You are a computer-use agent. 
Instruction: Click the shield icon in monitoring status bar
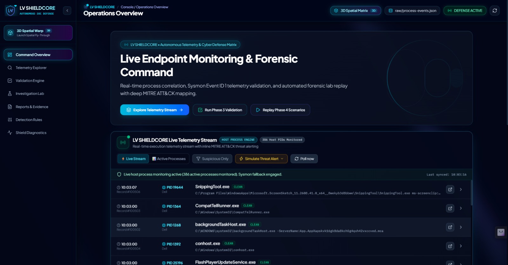point(119,174)
